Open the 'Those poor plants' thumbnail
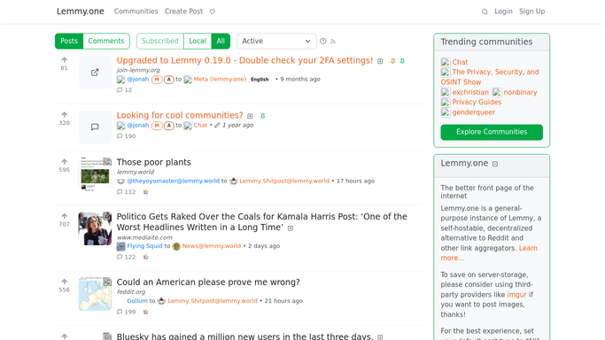 (95, 174)
